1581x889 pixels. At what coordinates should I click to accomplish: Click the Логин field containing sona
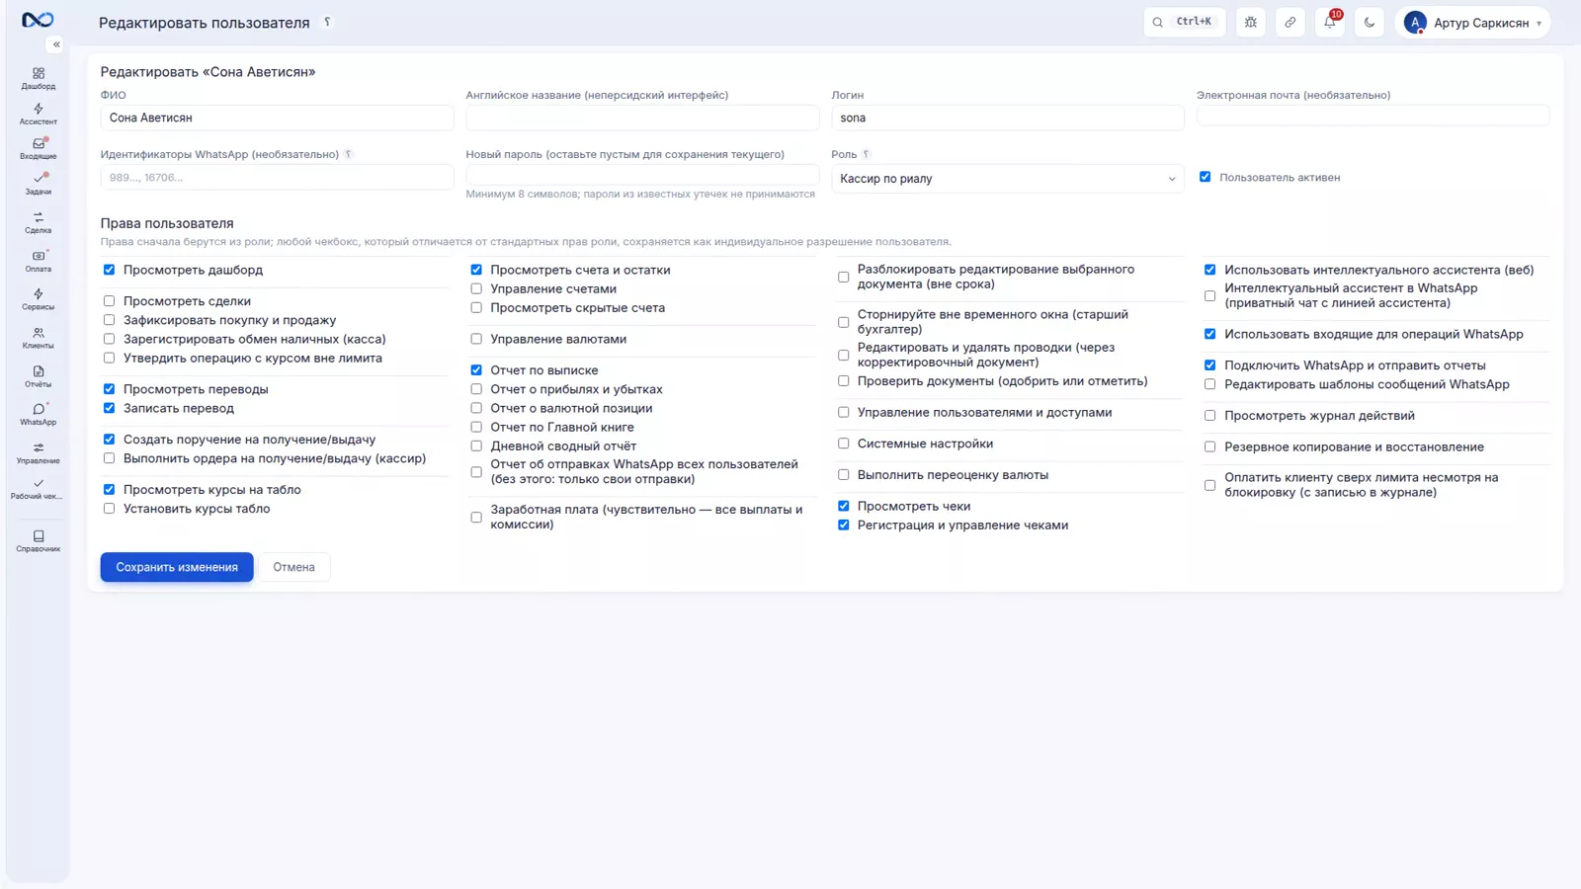pos(1008,118)
